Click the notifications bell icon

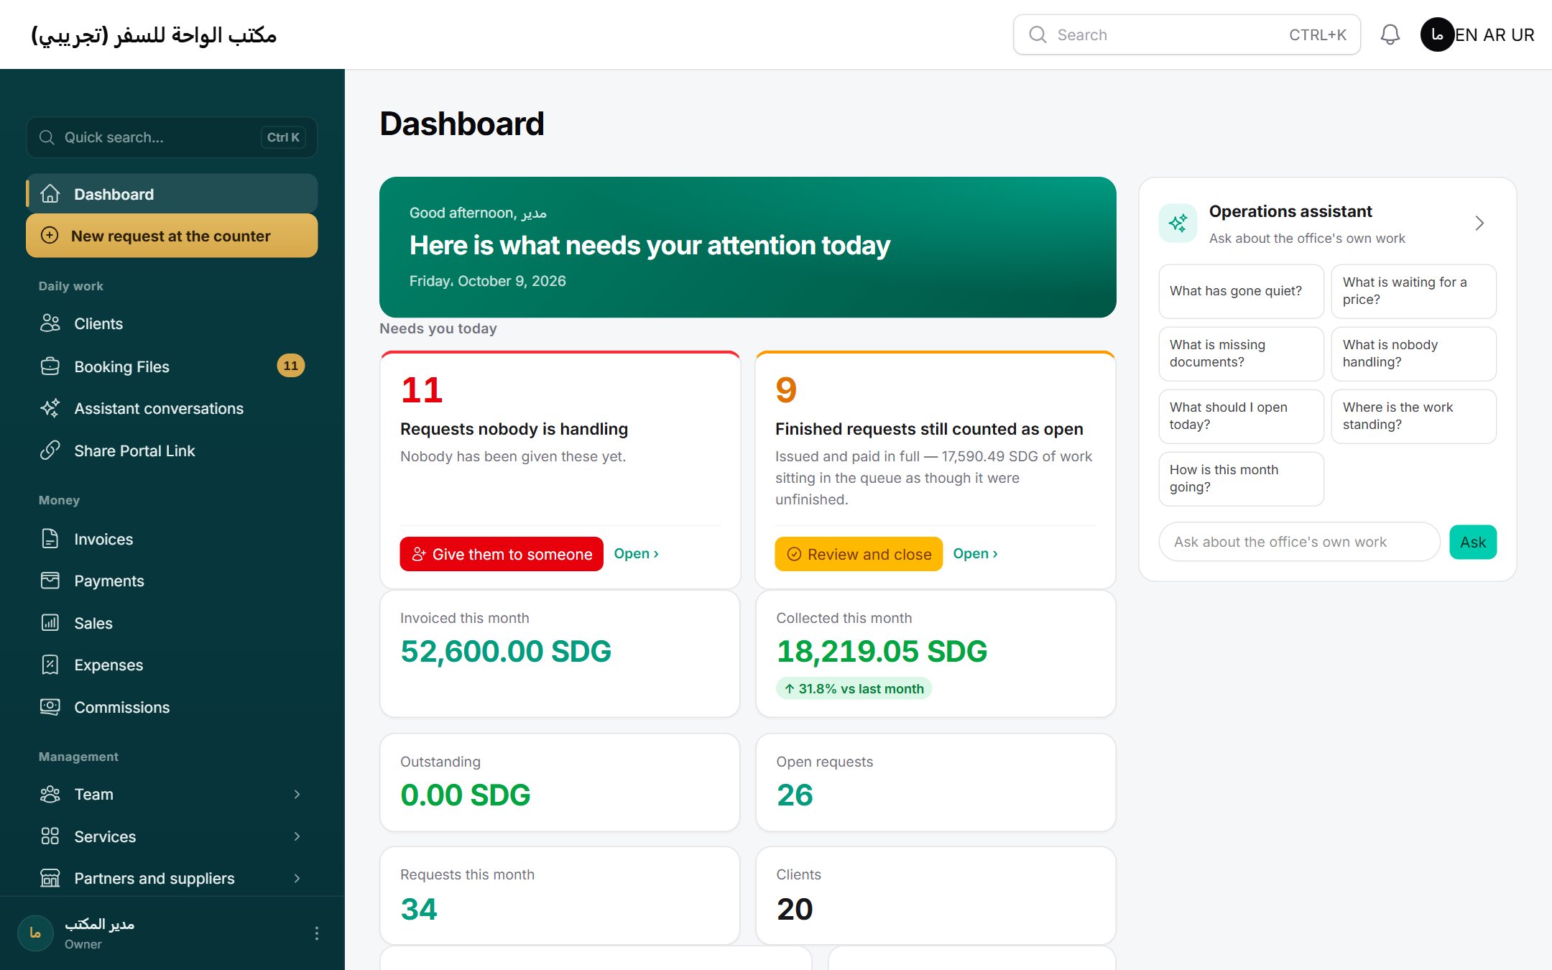(x=1390, y=34)
